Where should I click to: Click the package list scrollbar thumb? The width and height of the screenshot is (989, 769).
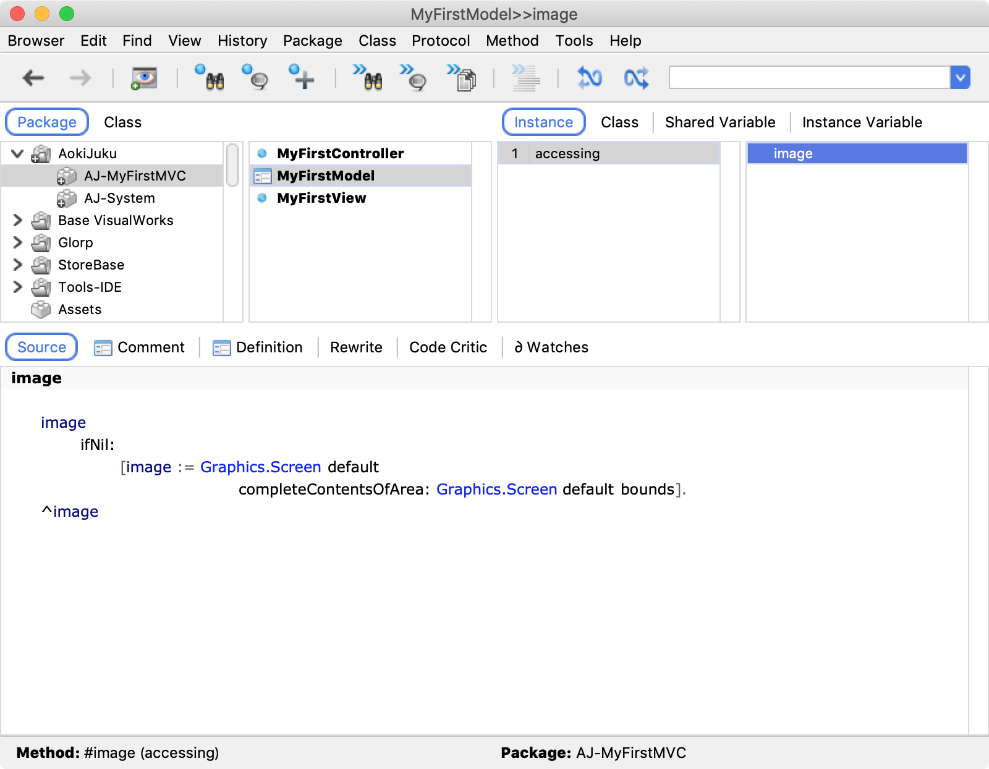[232, 164]
